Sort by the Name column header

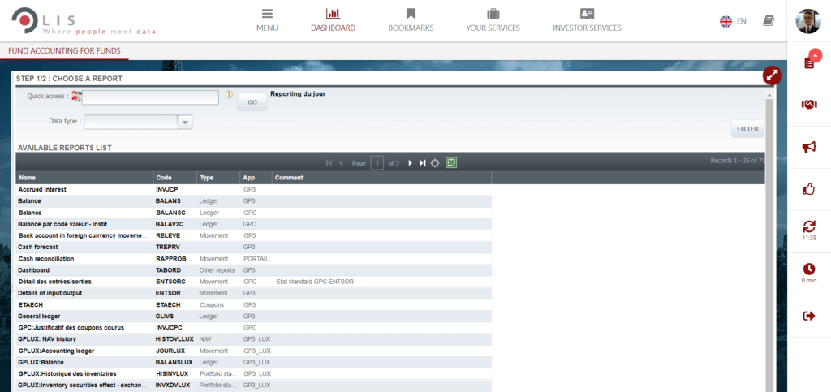pyautogui.click(x=84, y=178)
